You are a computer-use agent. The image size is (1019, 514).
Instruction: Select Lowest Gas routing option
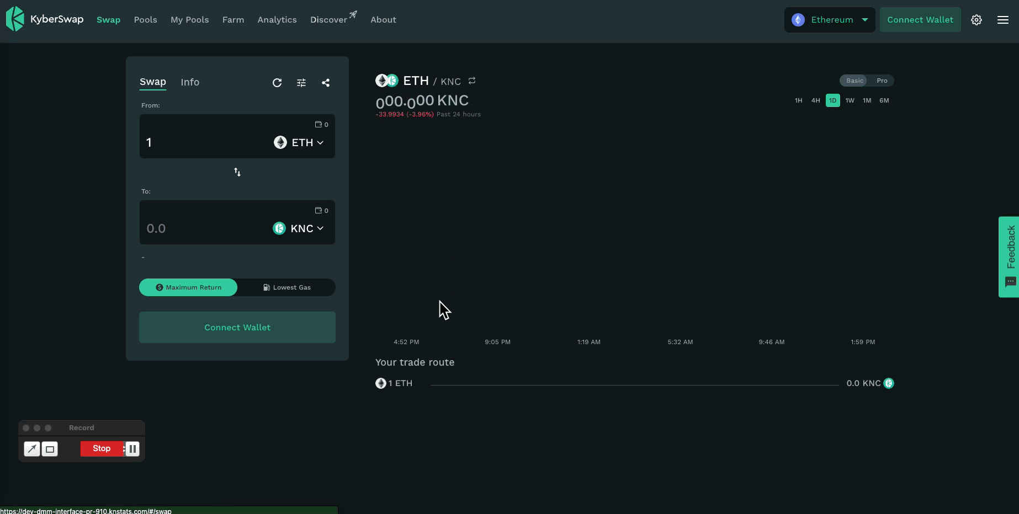coord(286,287)
